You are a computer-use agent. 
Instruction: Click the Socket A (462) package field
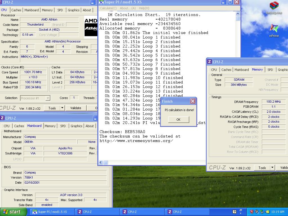(49, 30)
